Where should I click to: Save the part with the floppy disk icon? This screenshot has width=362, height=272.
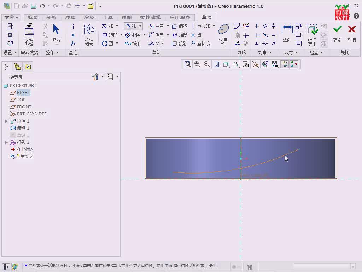pos(34,6)
